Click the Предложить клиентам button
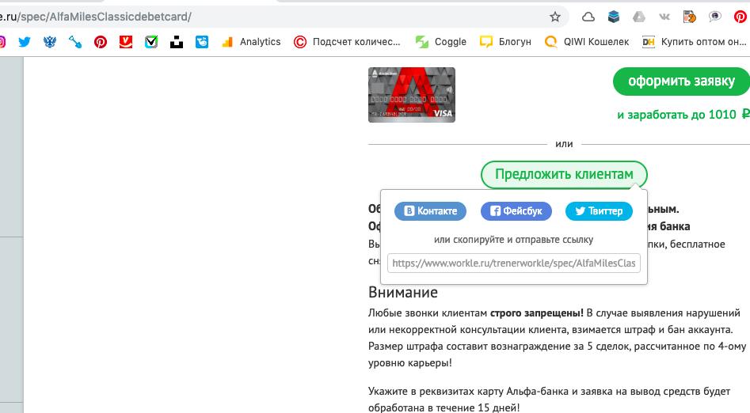The width and height of the screenshot is (750, 413). point(564,175)
